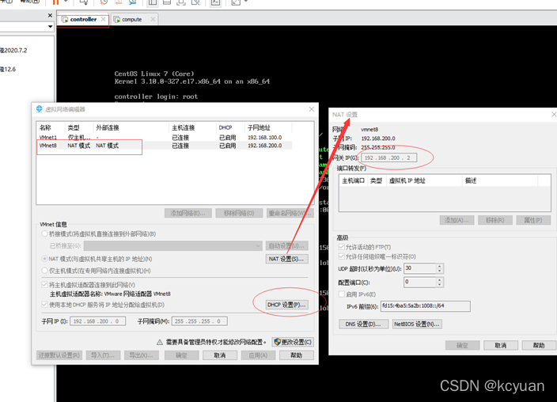Screen dimensions: 557x402
Task: Click the IPv6 前缀 input field
Action: [x=426, y=305]
